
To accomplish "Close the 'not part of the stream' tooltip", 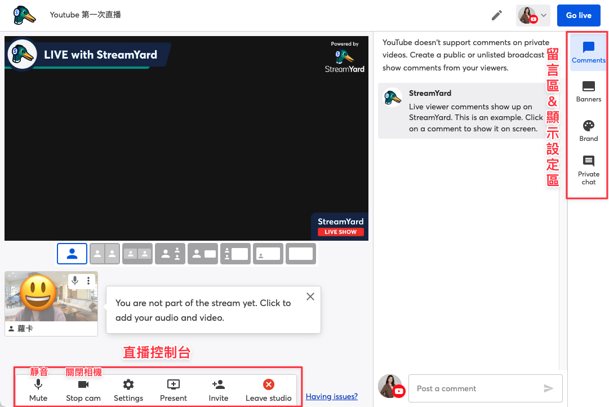I will pyautogui.click(x=310, y=297).
